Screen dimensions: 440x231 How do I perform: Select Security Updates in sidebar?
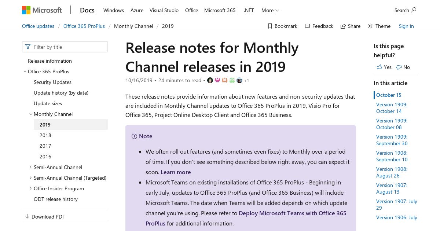[x=52, y=82]
